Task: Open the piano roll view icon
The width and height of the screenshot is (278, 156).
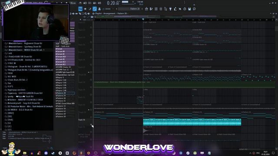Action: (151, 9)
